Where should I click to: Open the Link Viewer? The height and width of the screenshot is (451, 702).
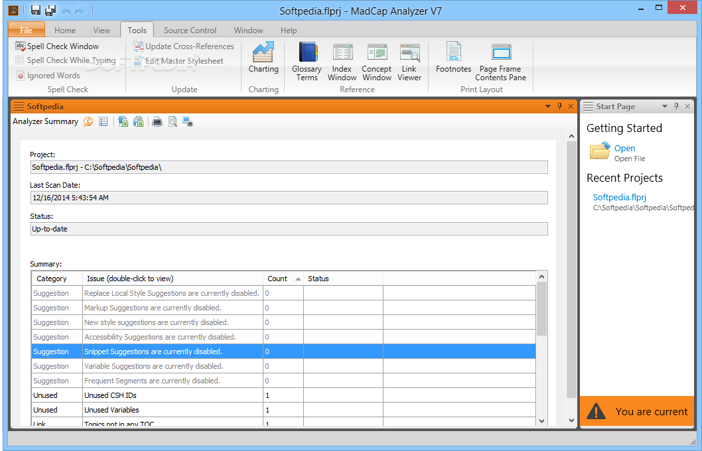click(x=409, y=62)
